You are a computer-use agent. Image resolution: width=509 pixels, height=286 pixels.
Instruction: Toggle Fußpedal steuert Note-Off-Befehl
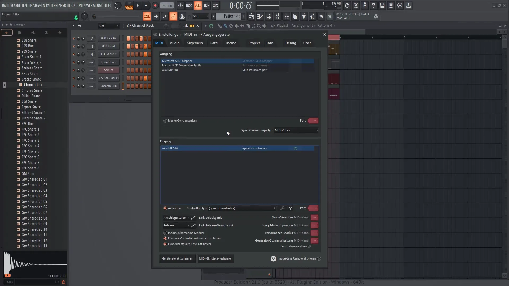tap(165, 244)
